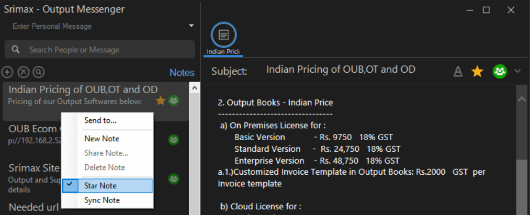The width and height of the screenshot is (530, 215).
Task: Click the star on Indian Pricing list item
Action: point(161,100)
